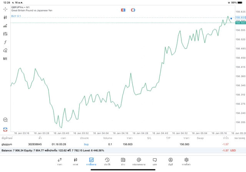Tap the position volume 0.1 cell

pos(110,144)
